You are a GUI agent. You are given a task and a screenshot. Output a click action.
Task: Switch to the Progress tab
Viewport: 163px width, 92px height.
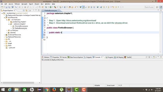[109, 57]
